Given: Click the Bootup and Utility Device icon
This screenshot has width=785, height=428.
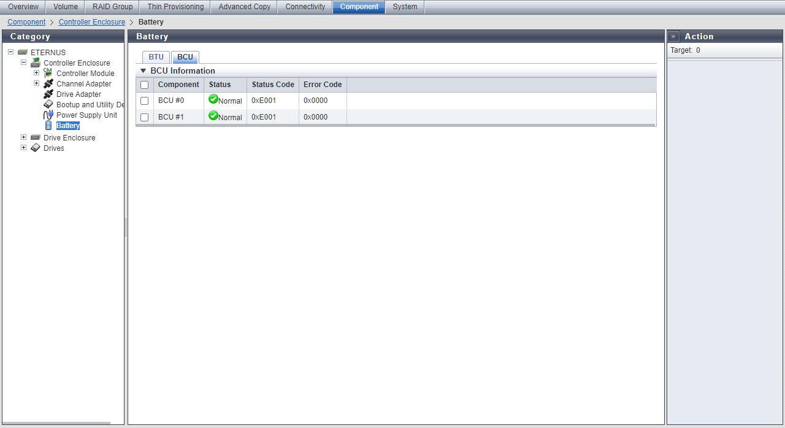Looking at the screenshot, I should tap(48, 105).
